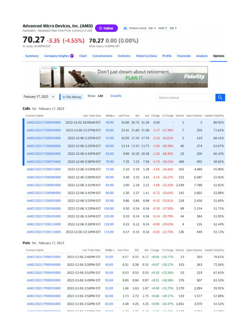Open the Historical Data tab
The height and width of the screenshot is (336, 252).
pos(146,56)
